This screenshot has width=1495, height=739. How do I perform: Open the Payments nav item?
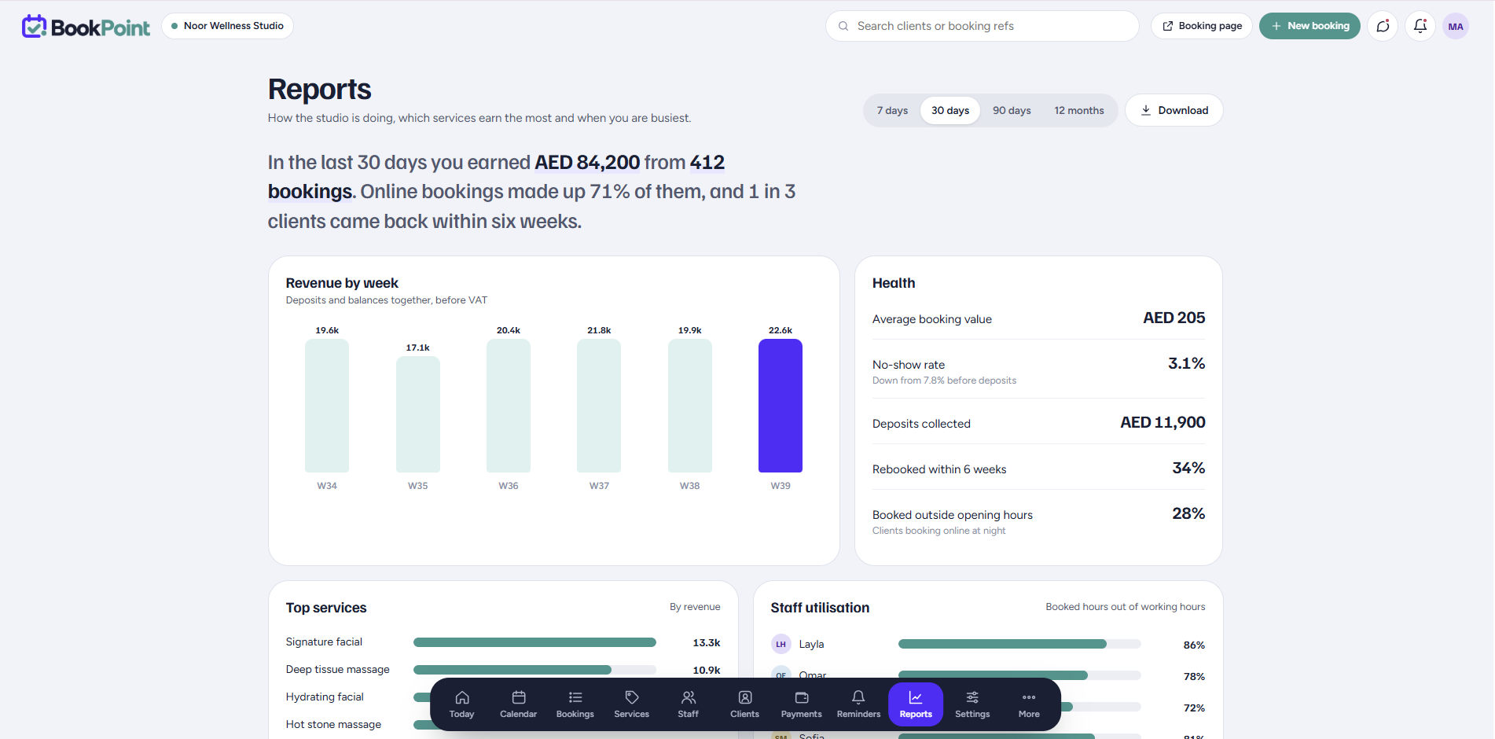tap(802, 704)
